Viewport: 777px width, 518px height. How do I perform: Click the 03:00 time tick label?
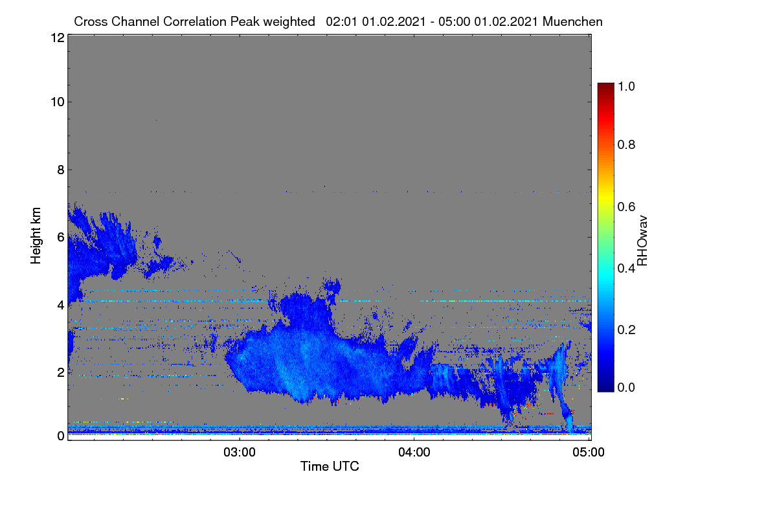239,452
